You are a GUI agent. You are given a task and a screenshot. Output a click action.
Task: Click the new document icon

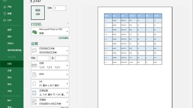point(5,13)
